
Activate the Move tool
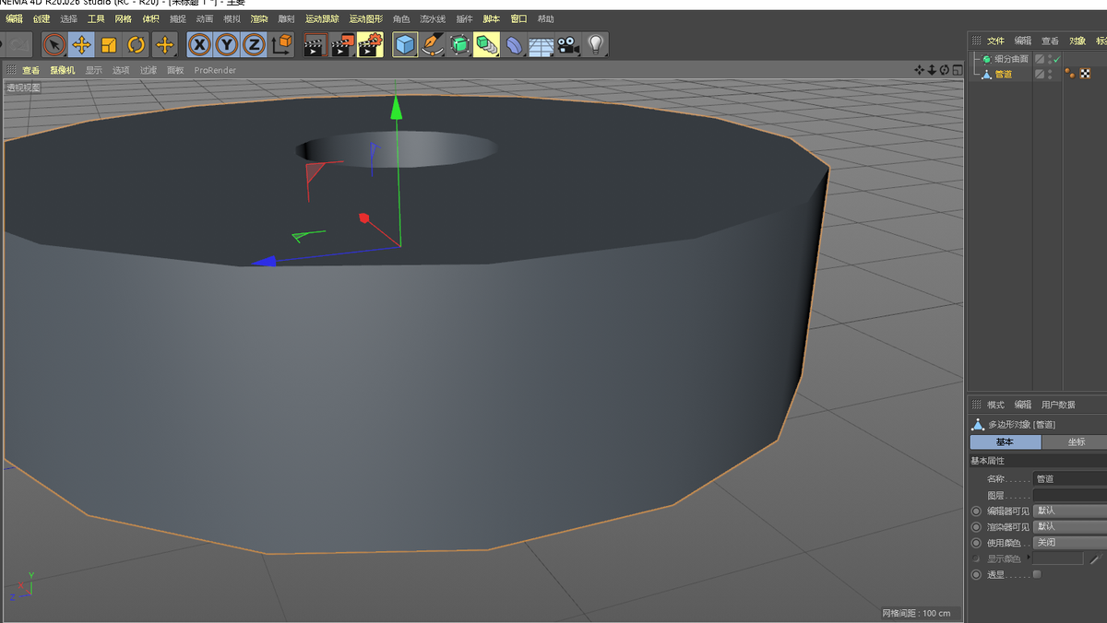tap(81, 44)
